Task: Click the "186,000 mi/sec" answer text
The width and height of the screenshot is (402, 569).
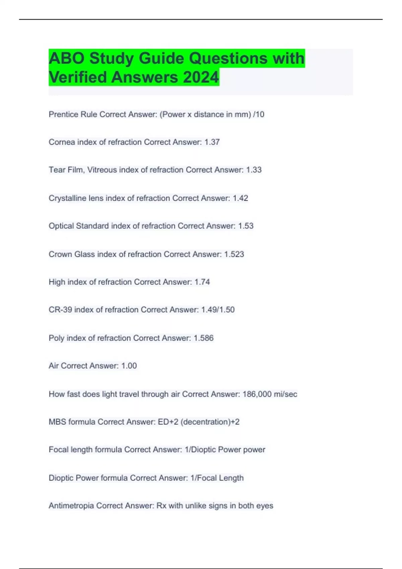Action: (270, 394)
